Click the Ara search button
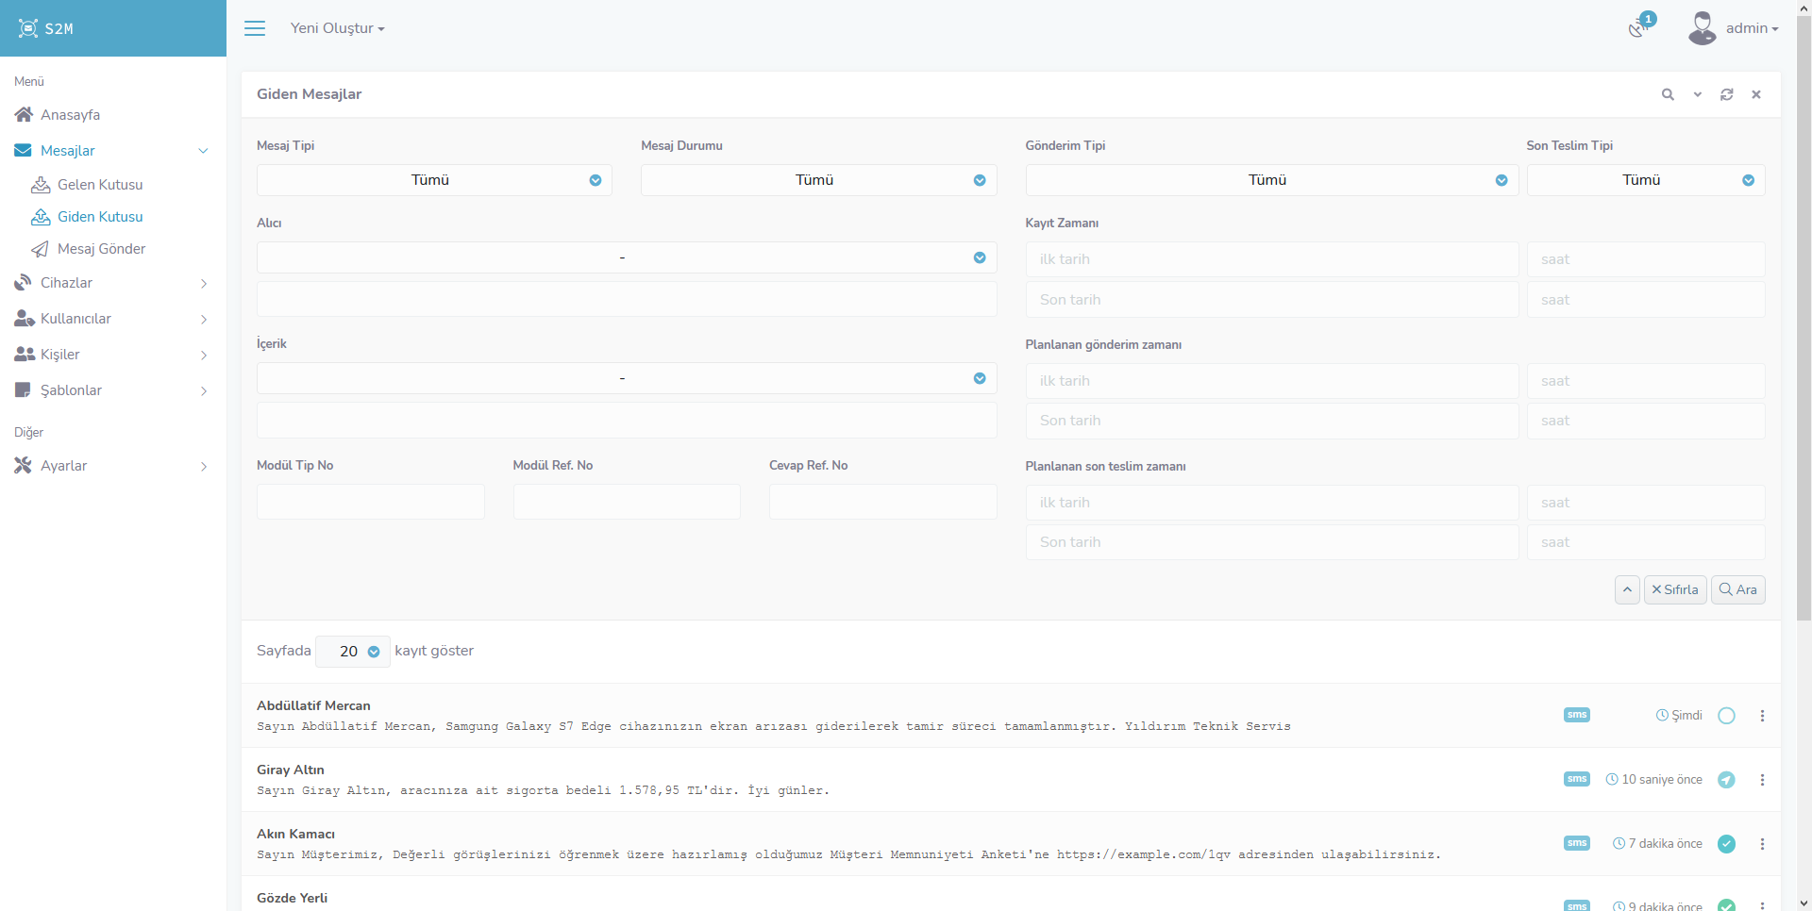The height and width of the screenshot is (911, 1812). [x=1737, y=589]
